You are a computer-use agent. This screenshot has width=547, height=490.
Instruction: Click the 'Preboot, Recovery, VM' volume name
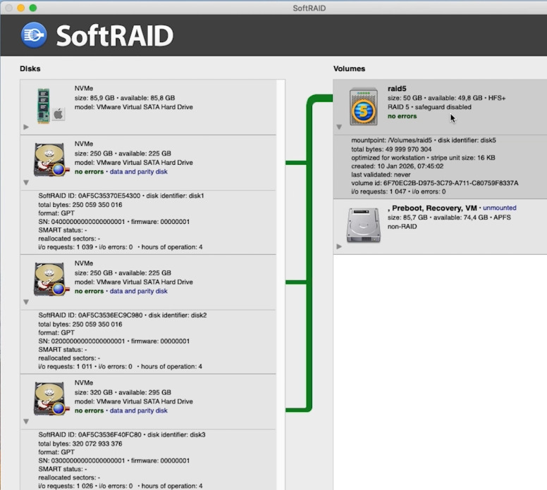point(432,208)
